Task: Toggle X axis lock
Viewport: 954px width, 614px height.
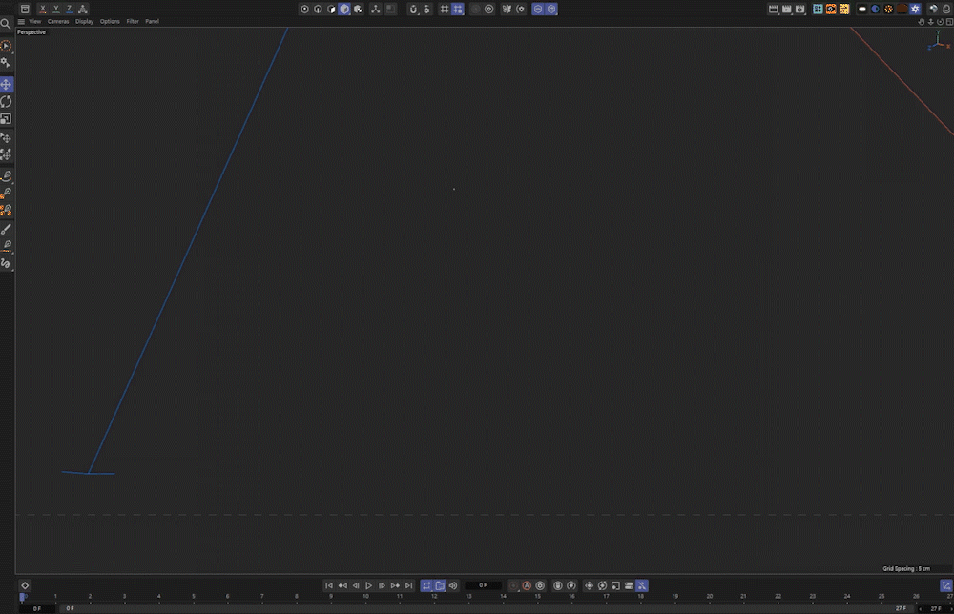Action: tap(43, 10)
